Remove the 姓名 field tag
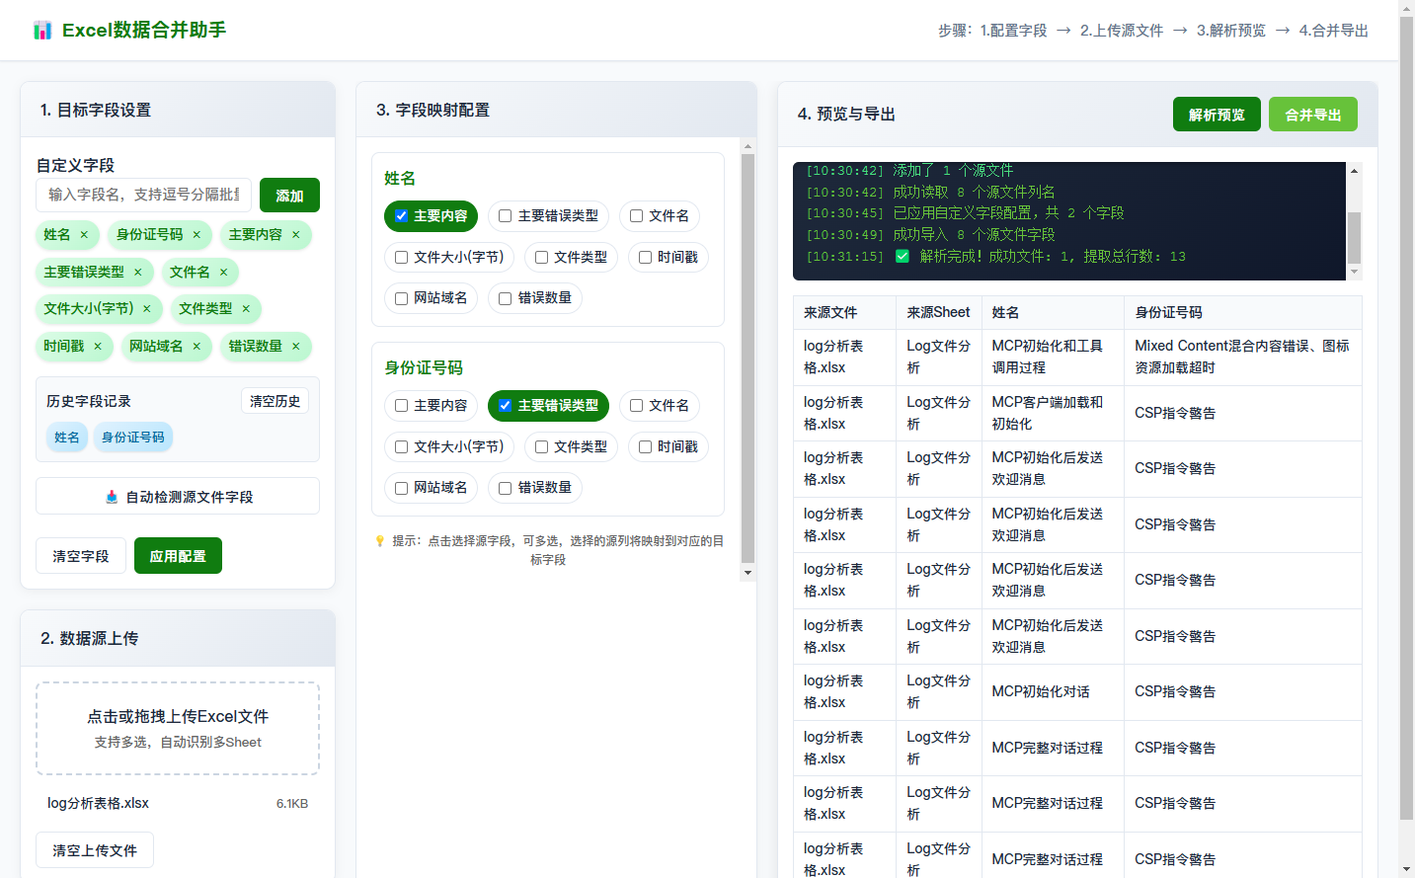The width and height of the screenshot is (1415, 878). pyautogui.click(x=84, y=235)
